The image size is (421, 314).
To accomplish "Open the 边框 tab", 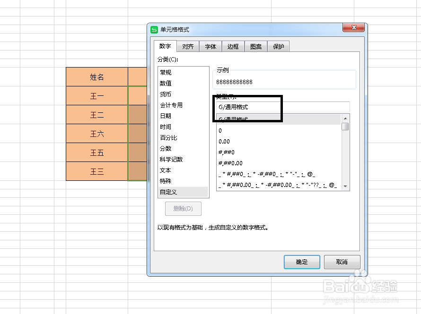I will pos(233,46).
